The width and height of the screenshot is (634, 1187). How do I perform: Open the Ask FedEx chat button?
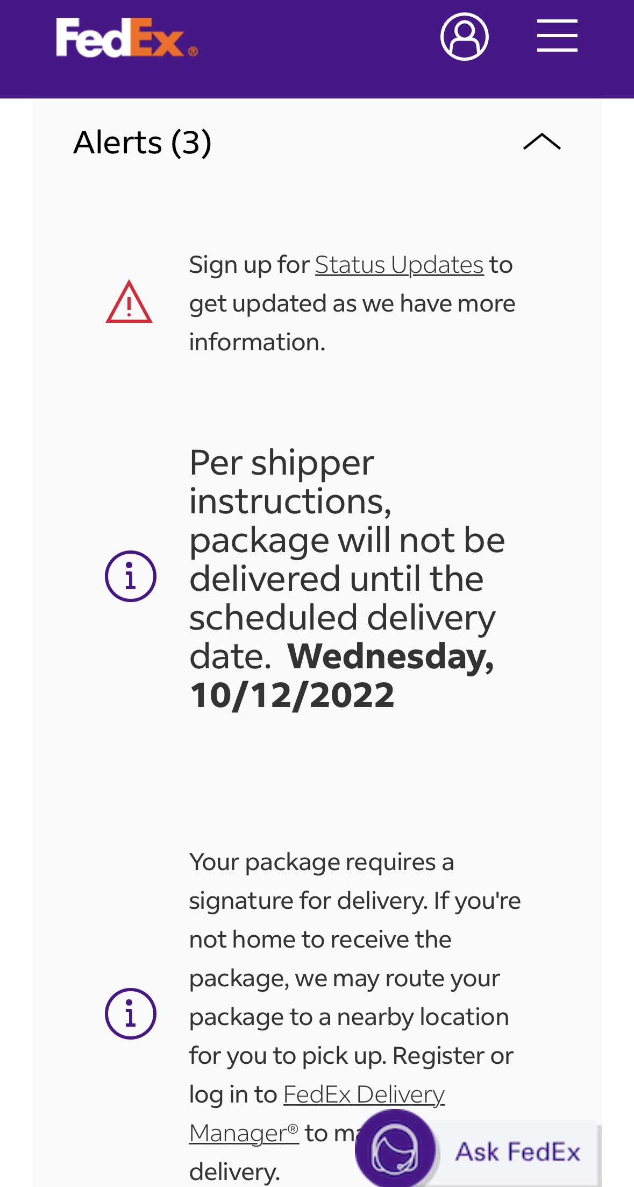point(476,1151)
